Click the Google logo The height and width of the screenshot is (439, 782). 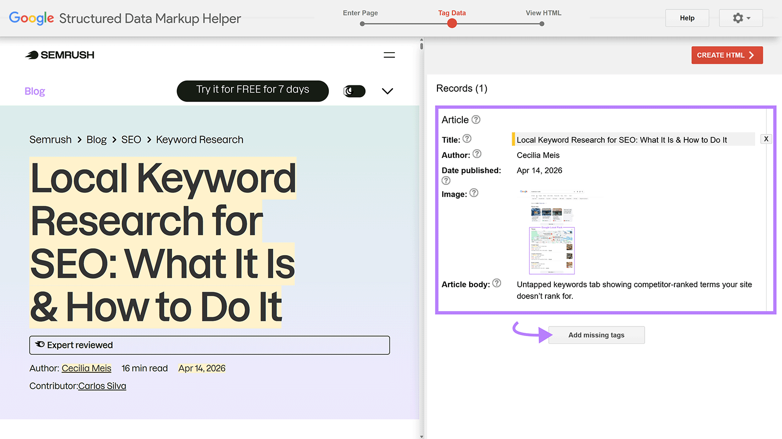coord(31,18)
